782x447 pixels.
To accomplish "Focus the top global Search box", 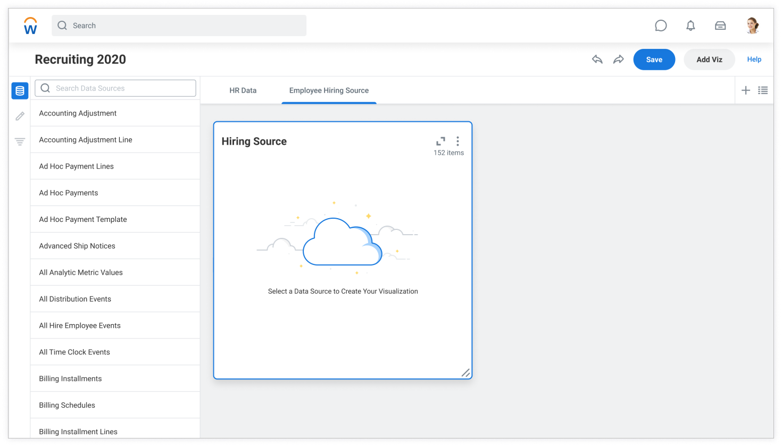I will click(x=179, y=26).
